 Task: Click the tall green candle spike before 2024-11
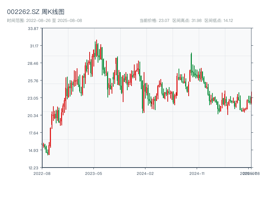coord(191,64)
